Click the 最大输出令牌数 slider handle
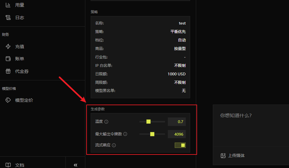289x168 pixels. click(x=152, y=134)
